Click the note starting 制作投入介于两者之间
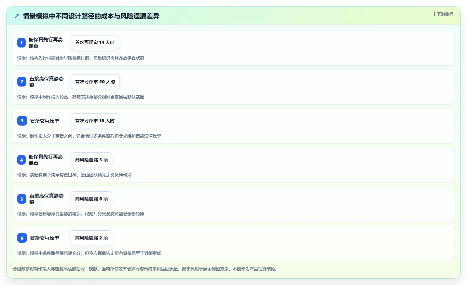Image resolution: width=467 pixels, height=285 pixels. tap(89, 136)
